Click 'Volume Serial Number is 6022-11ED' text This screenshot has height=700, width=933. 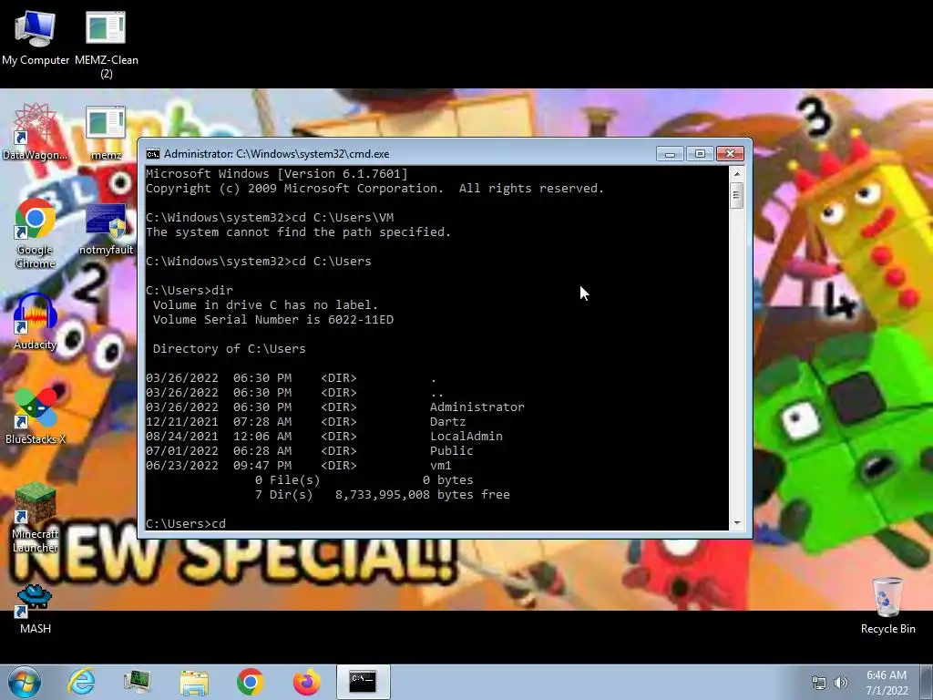tap(273, 320)
